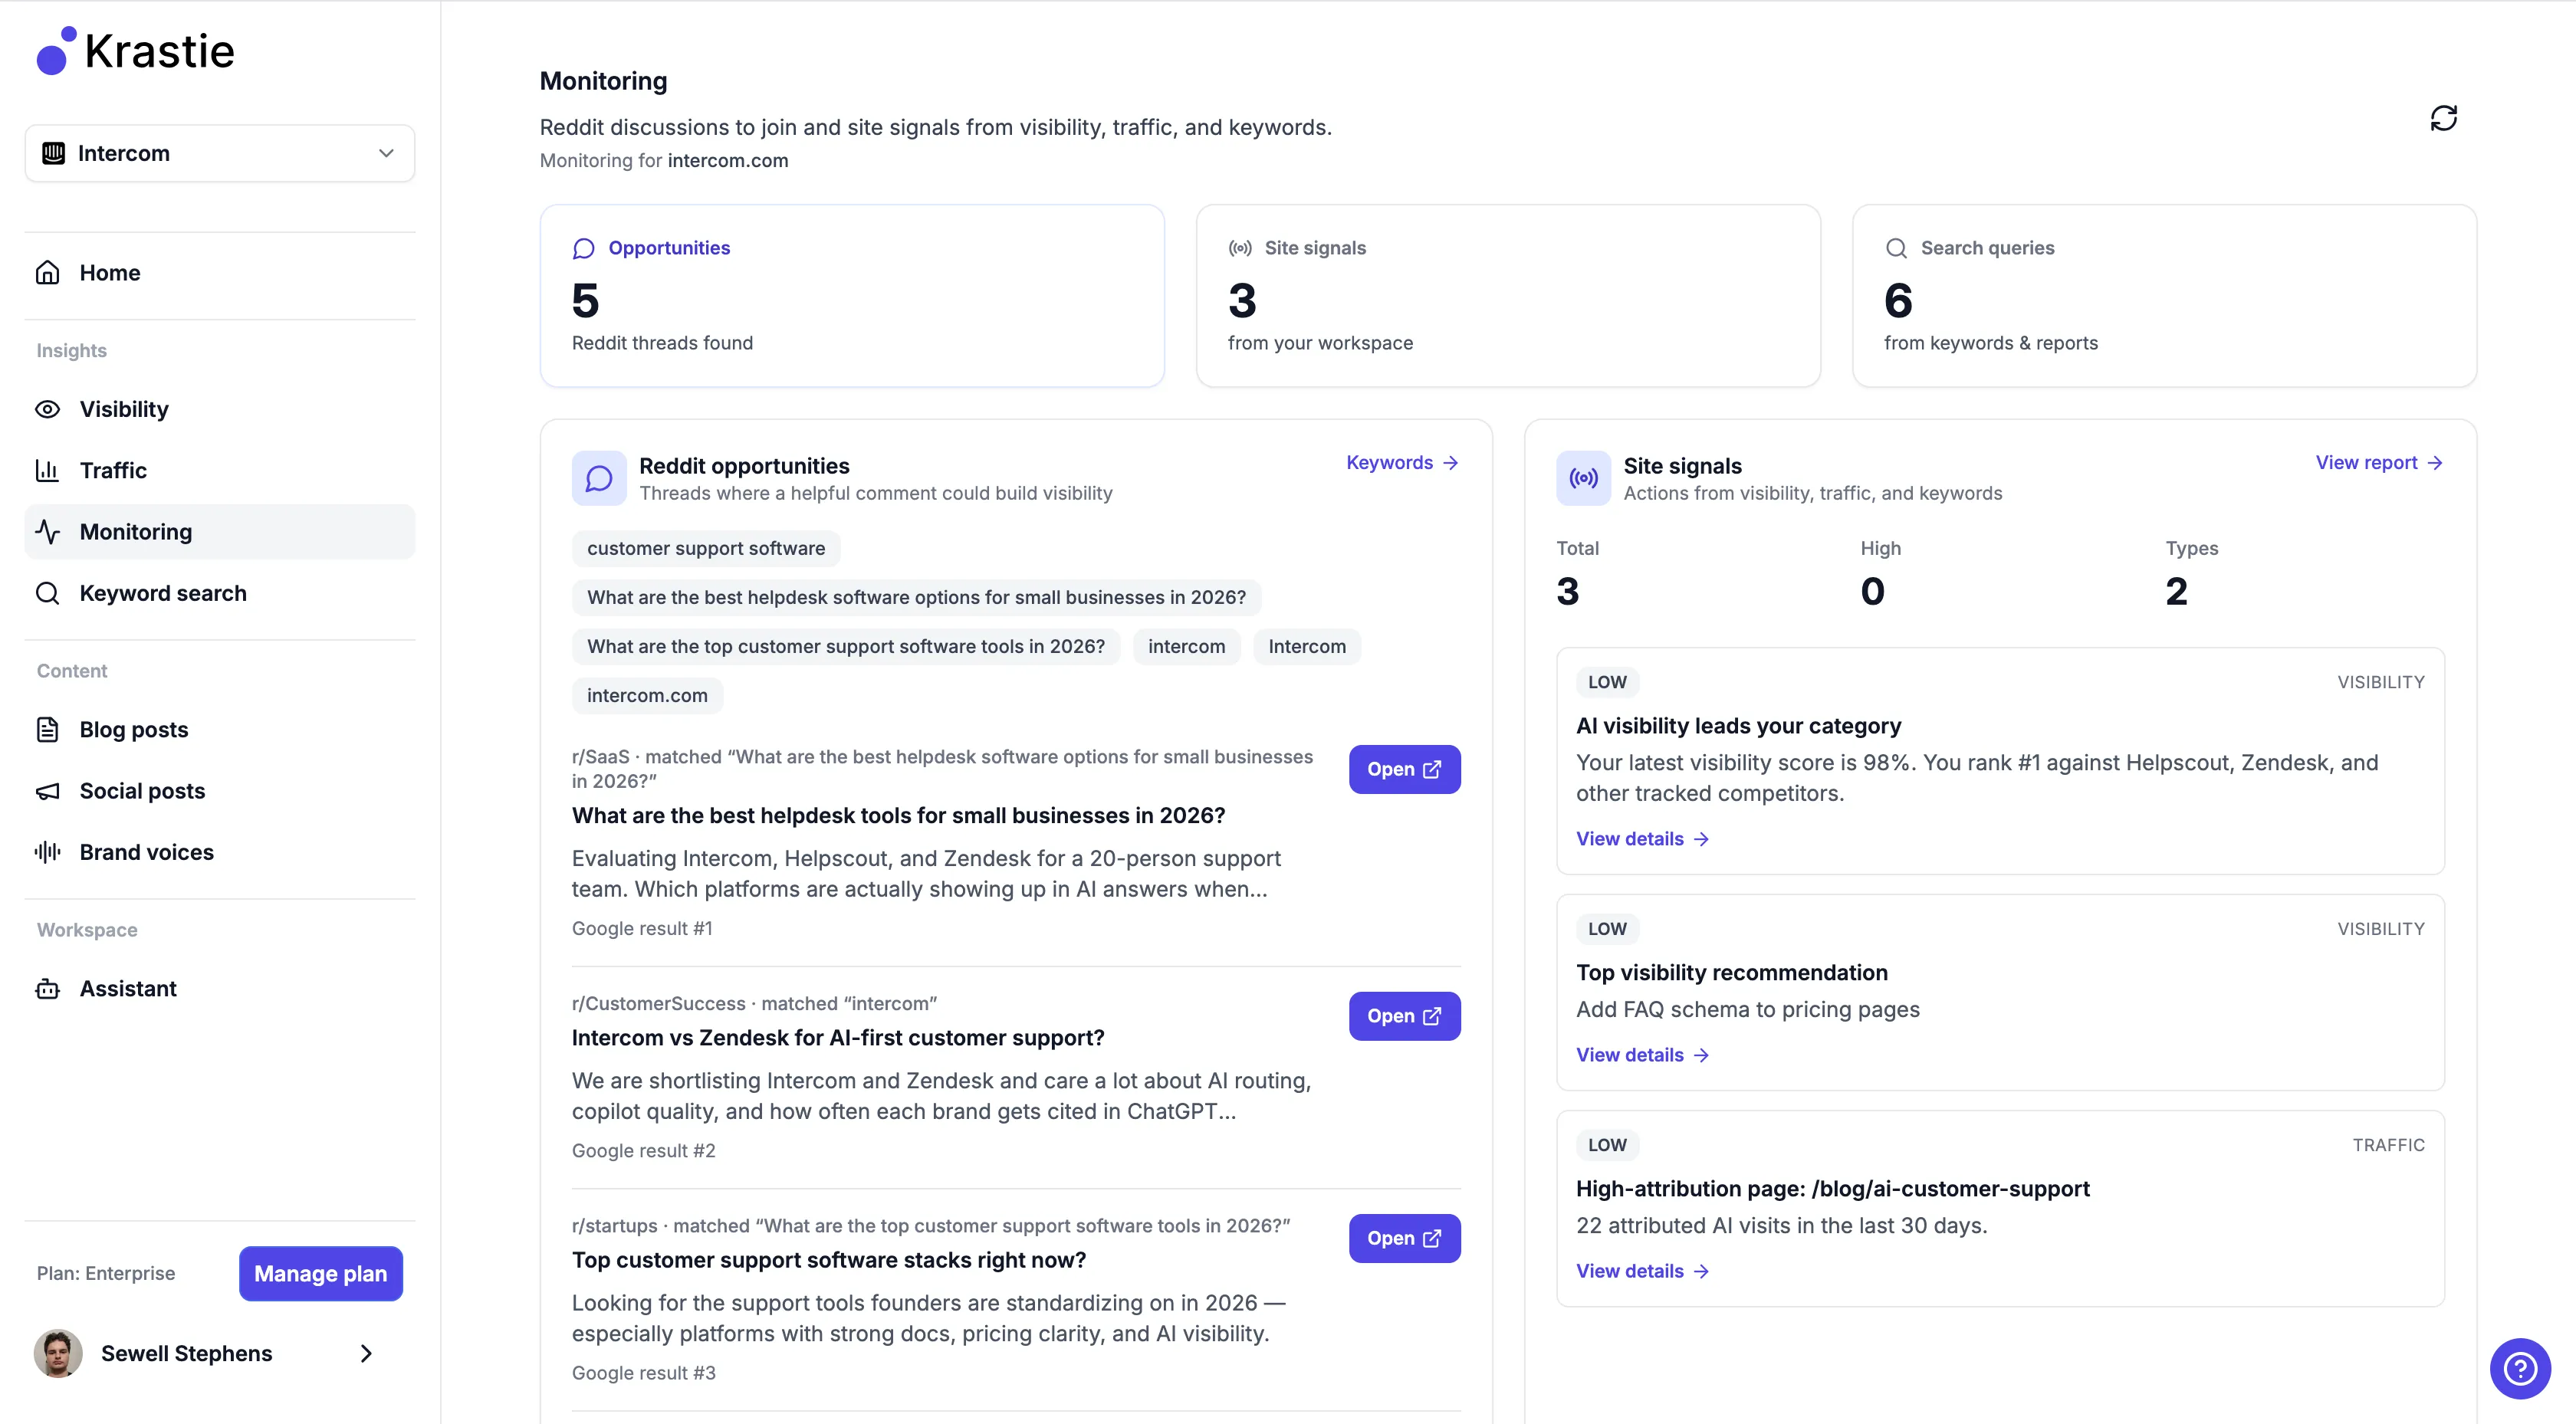
Task: Expand the Sewell Stephens account chevron
Action: click(366, 1353)
